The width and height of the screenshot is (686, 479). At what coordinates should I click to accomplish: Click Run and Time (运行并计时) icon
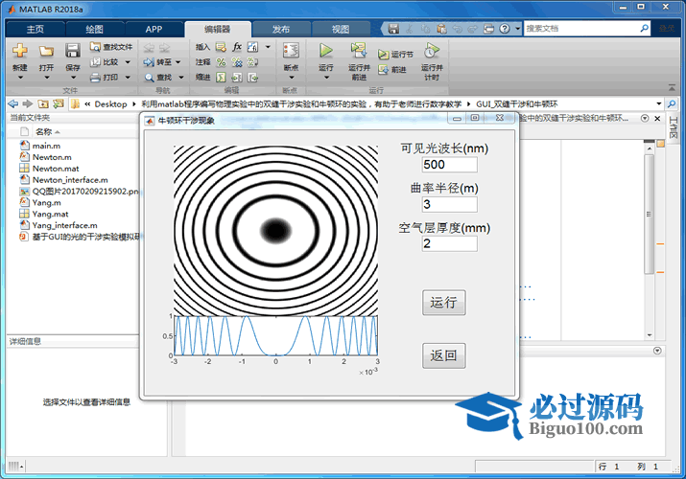[432, 51]
